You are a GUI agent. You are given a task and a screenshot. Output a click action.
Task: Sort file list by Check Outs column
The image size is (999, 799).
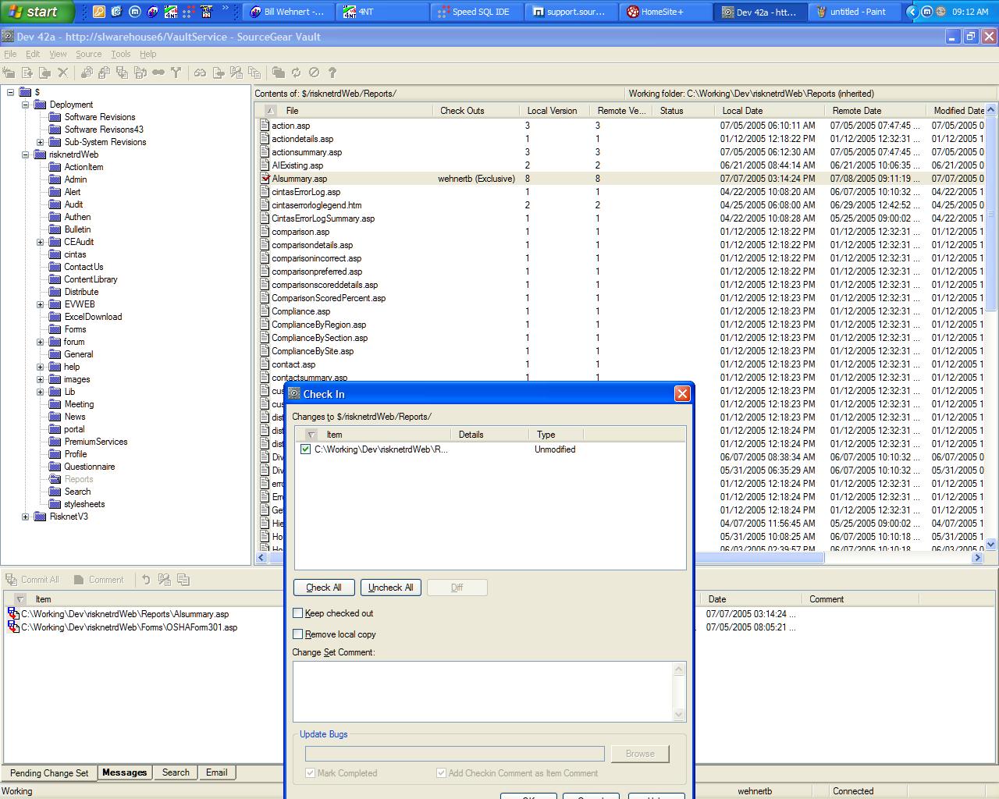475,111
